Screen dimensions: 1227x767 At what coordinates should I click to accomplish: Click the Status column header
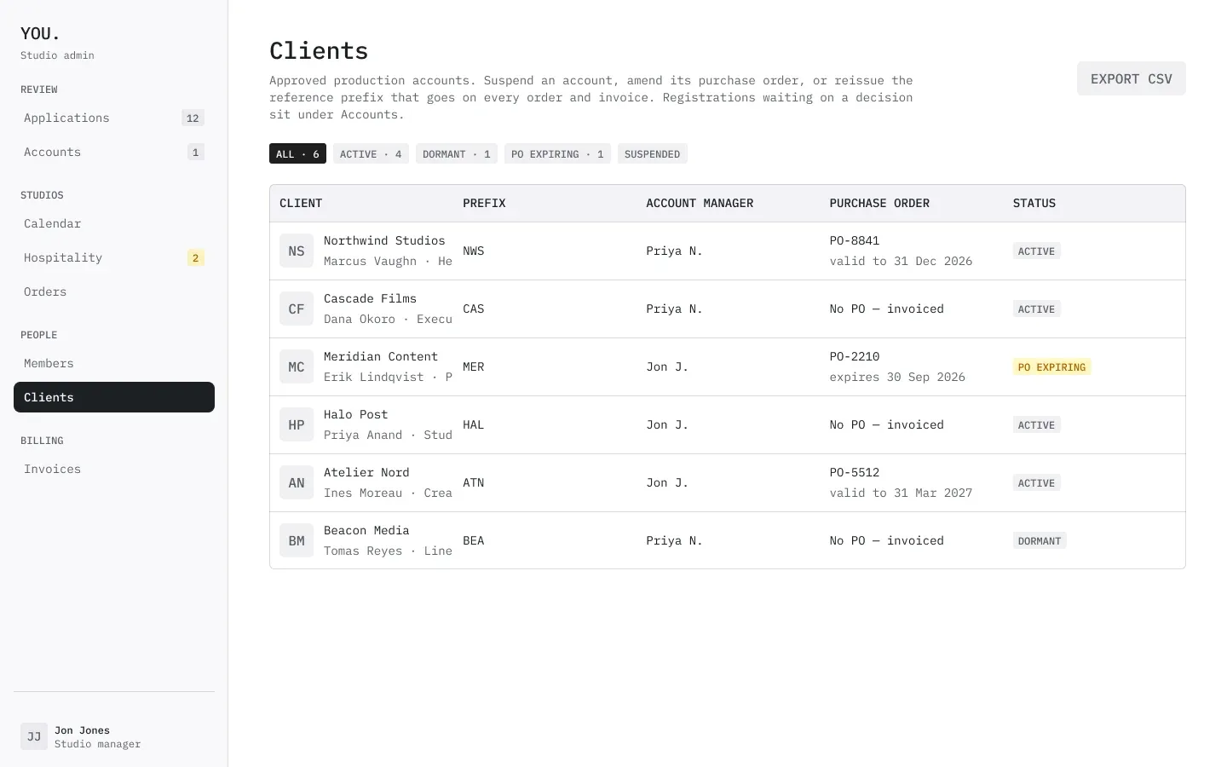tap(1034, 204)
